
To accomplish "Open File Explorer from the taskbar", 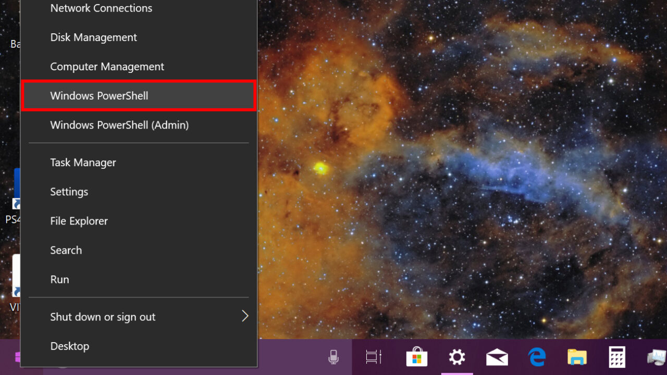I will (x=577, y=357).
